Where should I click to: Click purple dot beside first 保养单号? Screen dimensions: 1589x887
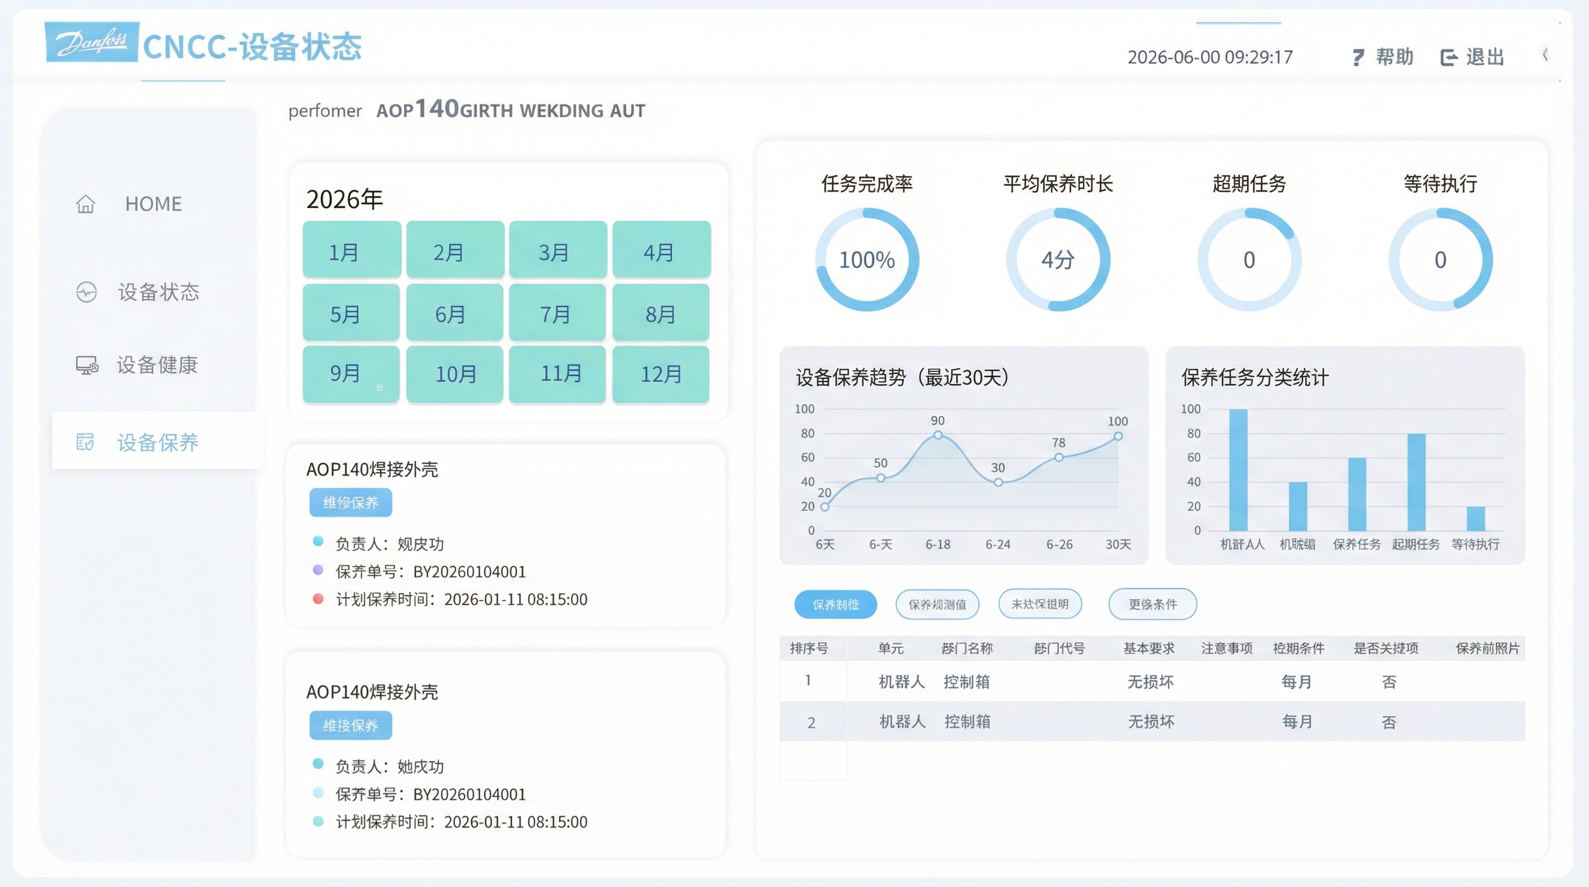point(318,570)
